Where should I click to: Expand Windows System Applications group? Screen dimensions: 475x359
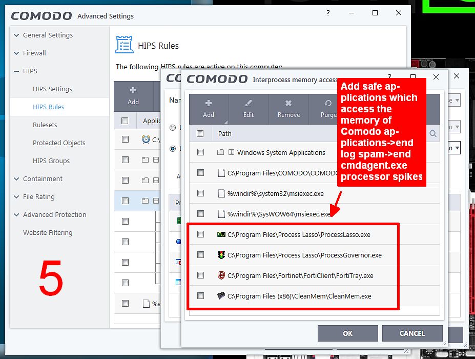tap(231, 152)
